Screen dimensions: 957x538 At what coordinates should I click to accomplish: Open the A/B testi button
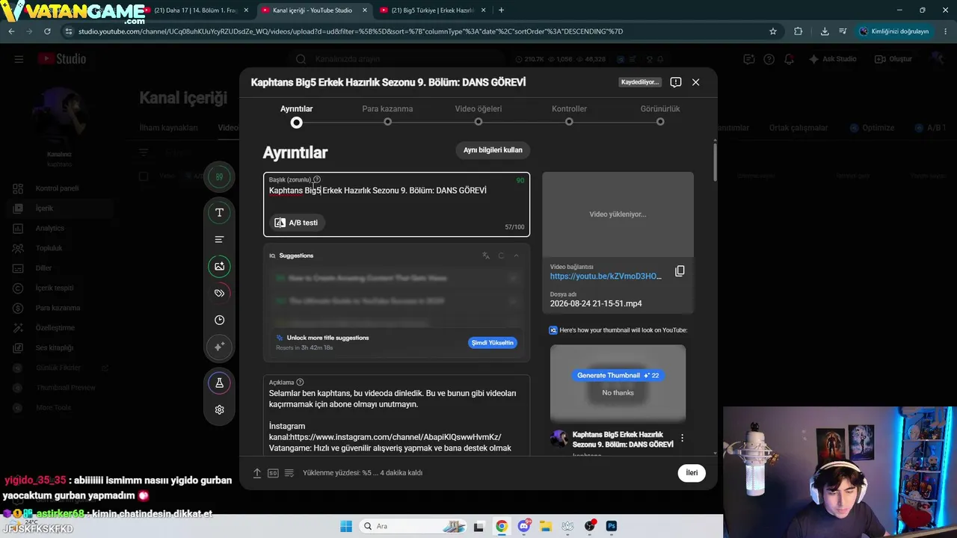pyautogui.click(x=297, y=223)
